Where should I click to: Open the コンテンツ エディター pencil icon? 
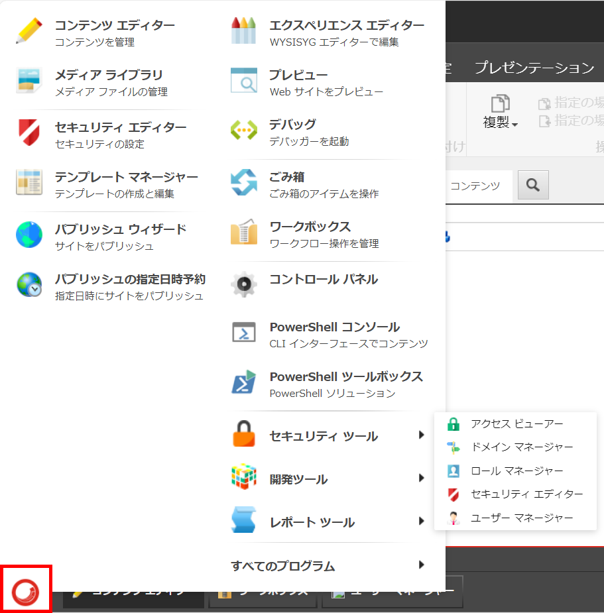pos(29,29)
